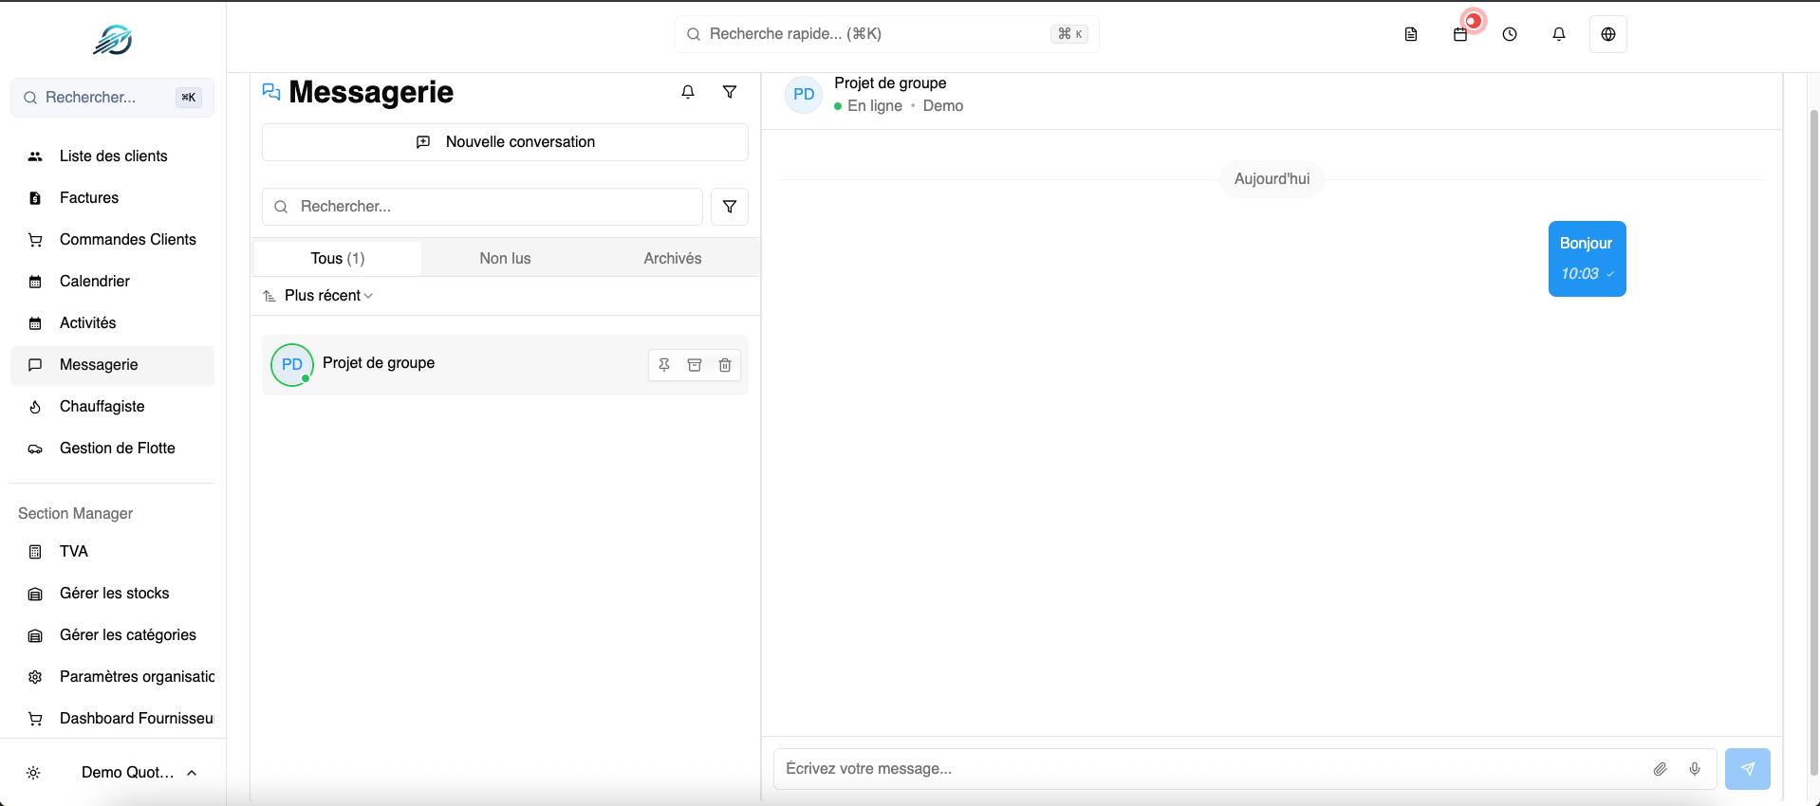Start voice recording with microphone icon
Viewport: 1820px width, 806px height.
pos(1694,769)
